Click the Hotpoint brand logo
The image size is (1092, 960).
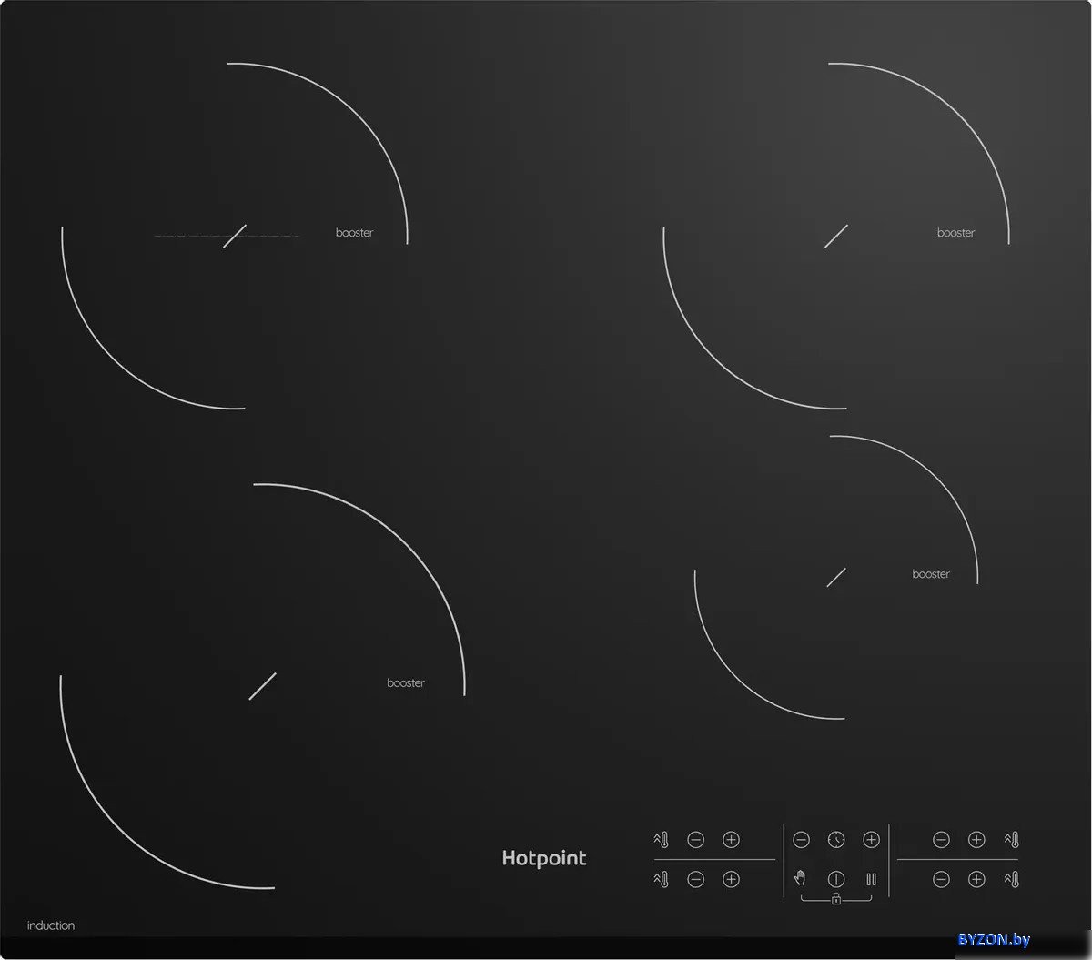(544, 858)
